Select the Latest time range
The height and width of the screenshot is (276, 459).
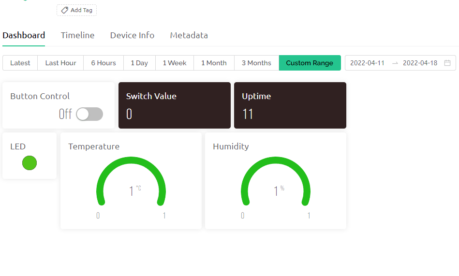(x=20, y=63)
